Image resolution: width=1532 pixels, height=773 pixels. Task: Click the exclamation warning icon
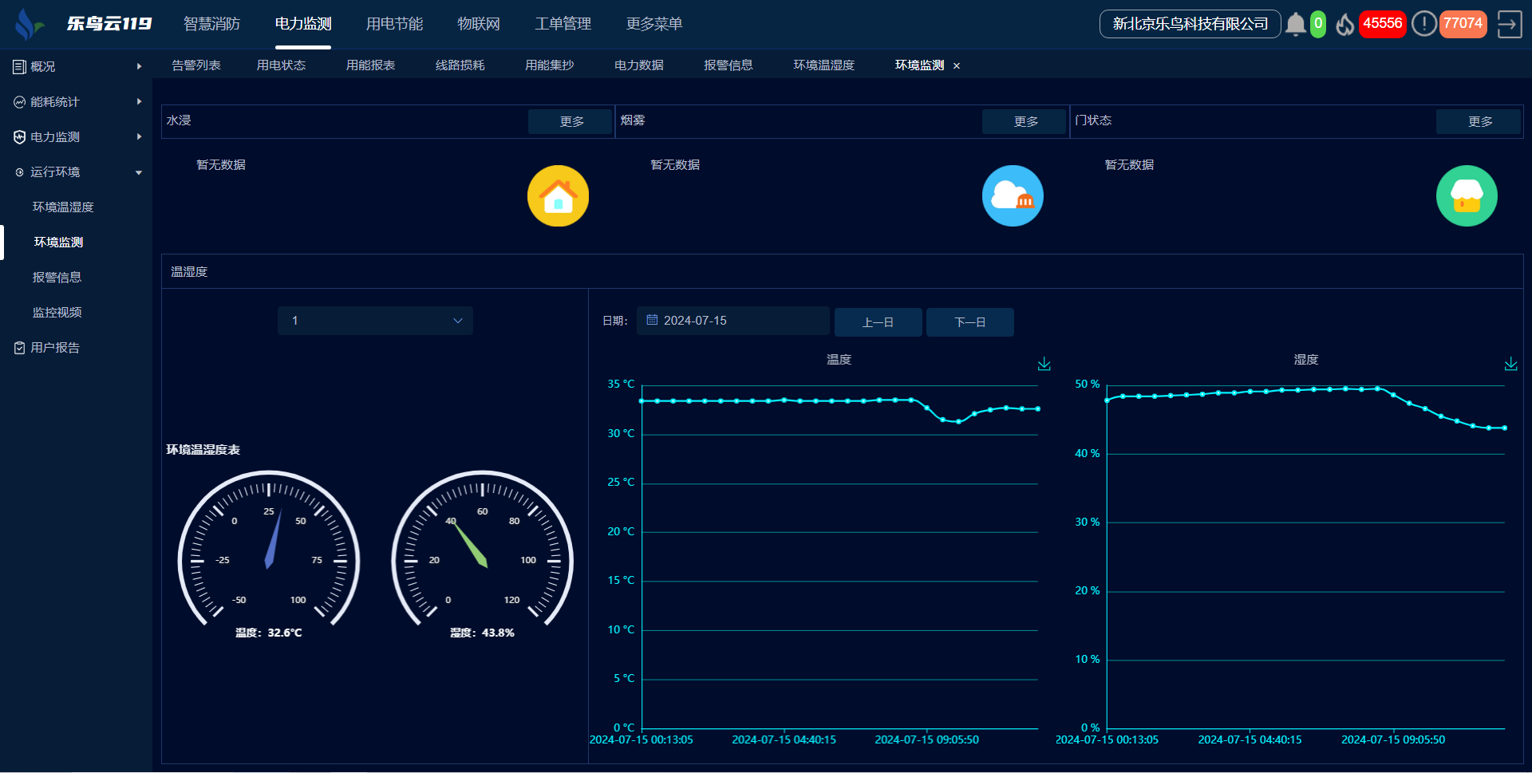[1423, 24]
